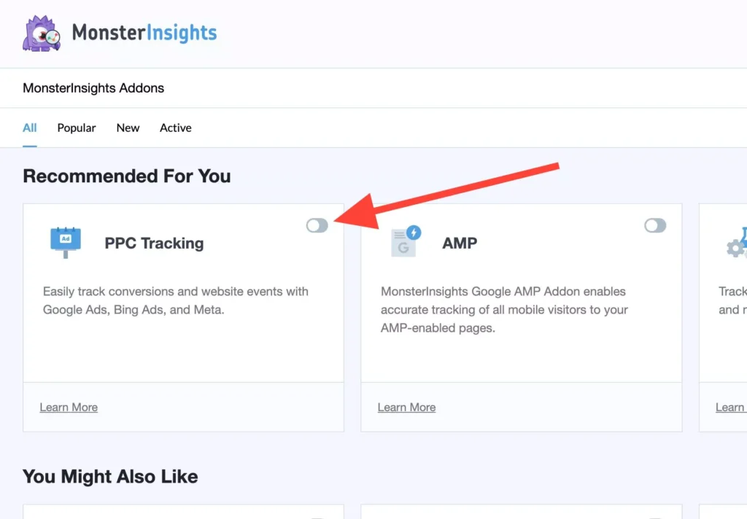Click the Ad label inside the billboard icon
Screen dimensions: 747x519
[x=66, y=240]
